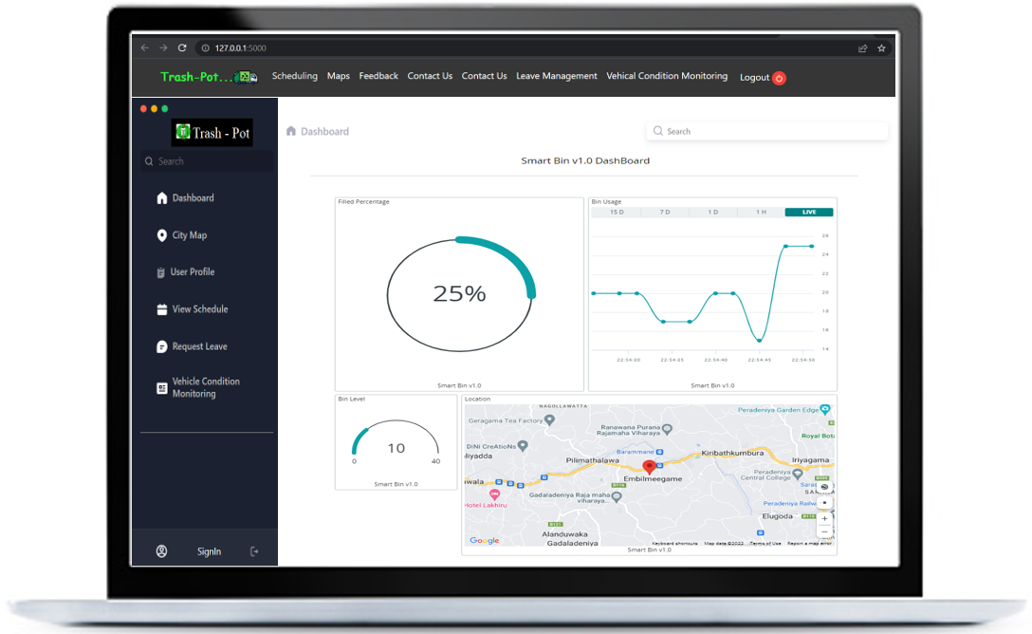Open Feedback in the top navigation
Screen dimensions: 1032x634
tap(378, 76)
